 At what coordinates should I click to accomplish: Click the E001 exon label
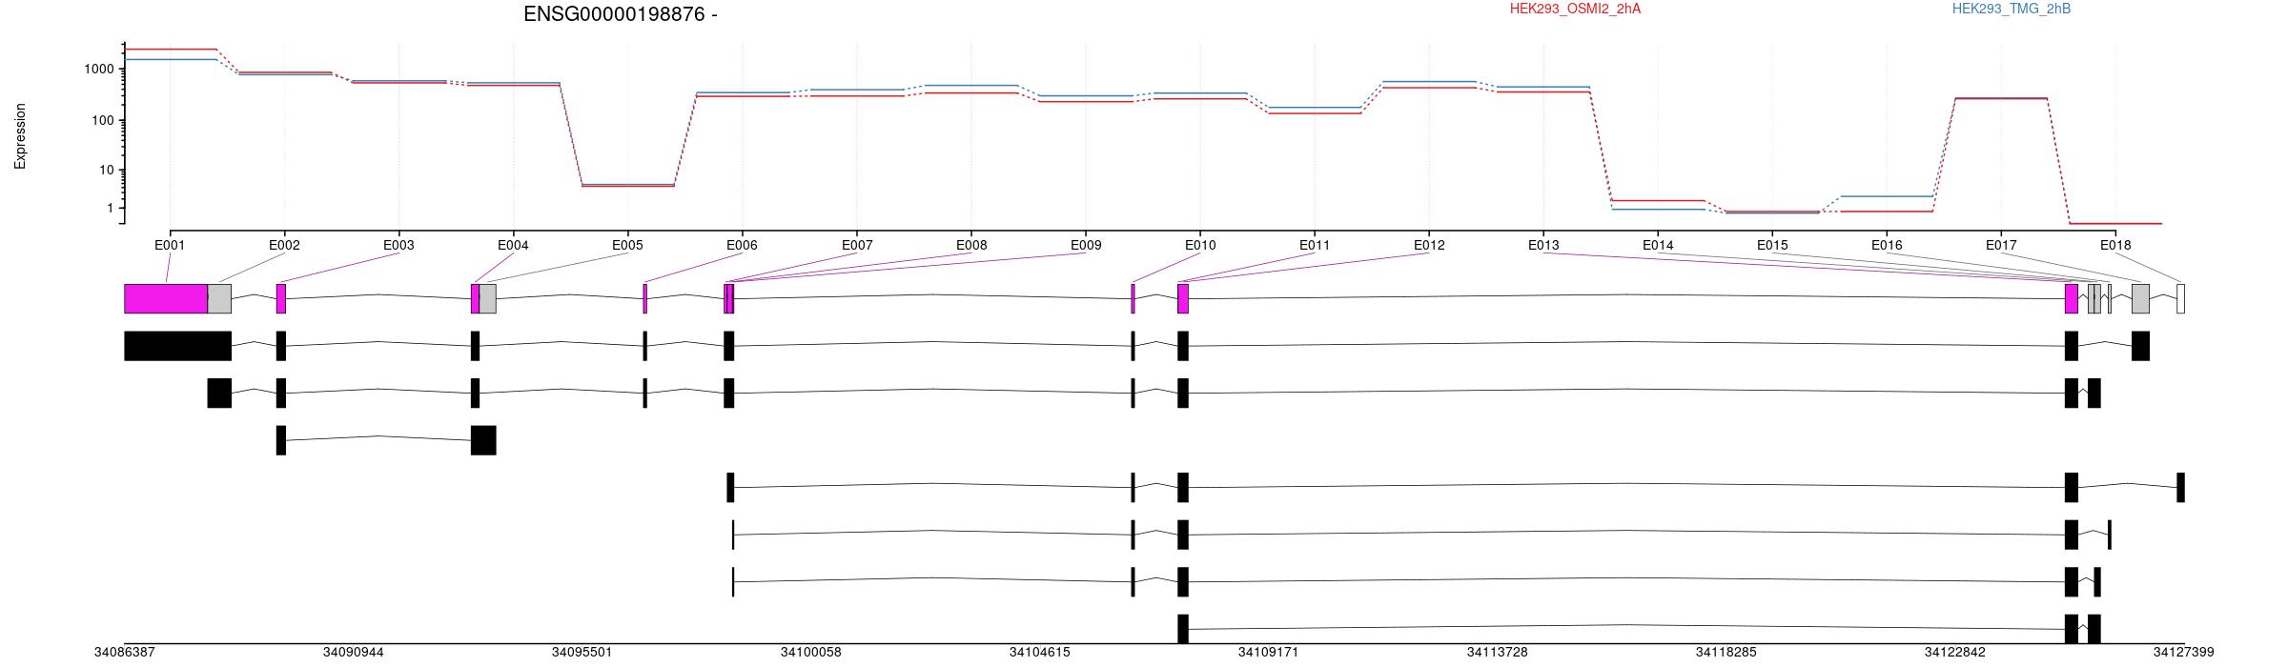tap(170, 245)
